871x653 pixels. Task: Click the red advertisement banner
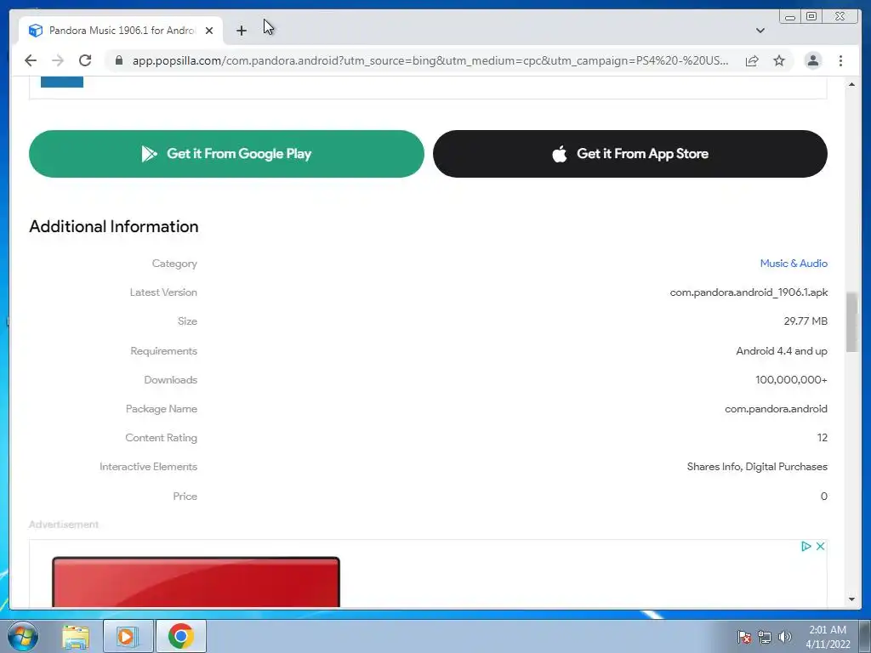pos(196,582)
